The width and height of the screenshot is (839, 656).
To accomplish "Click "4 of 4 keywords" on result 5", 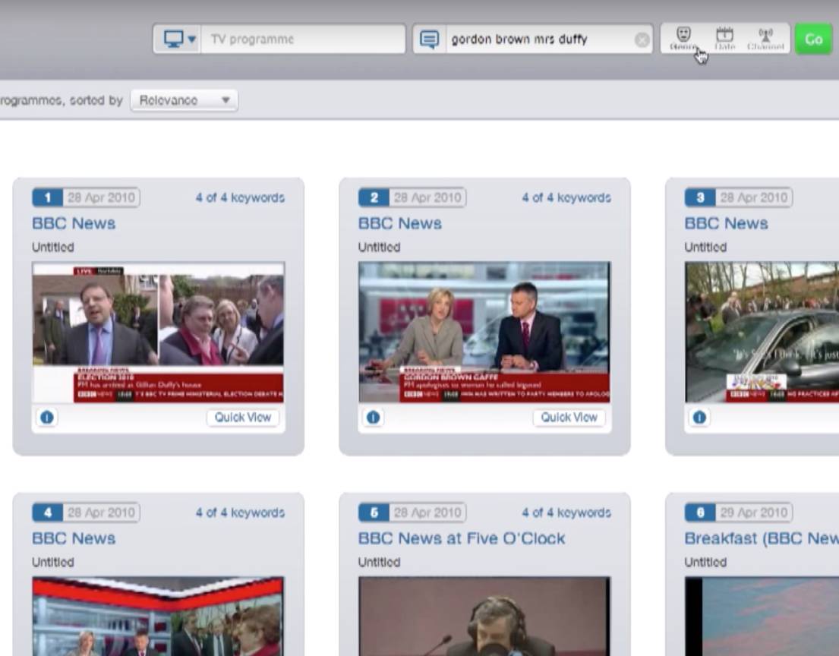I will (566, 512).
